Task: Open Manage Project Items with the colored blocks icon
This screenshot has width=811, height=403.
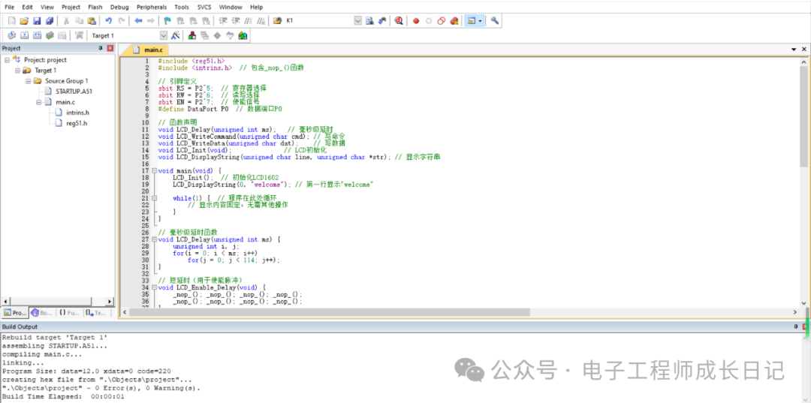Action: pos(192,35)
